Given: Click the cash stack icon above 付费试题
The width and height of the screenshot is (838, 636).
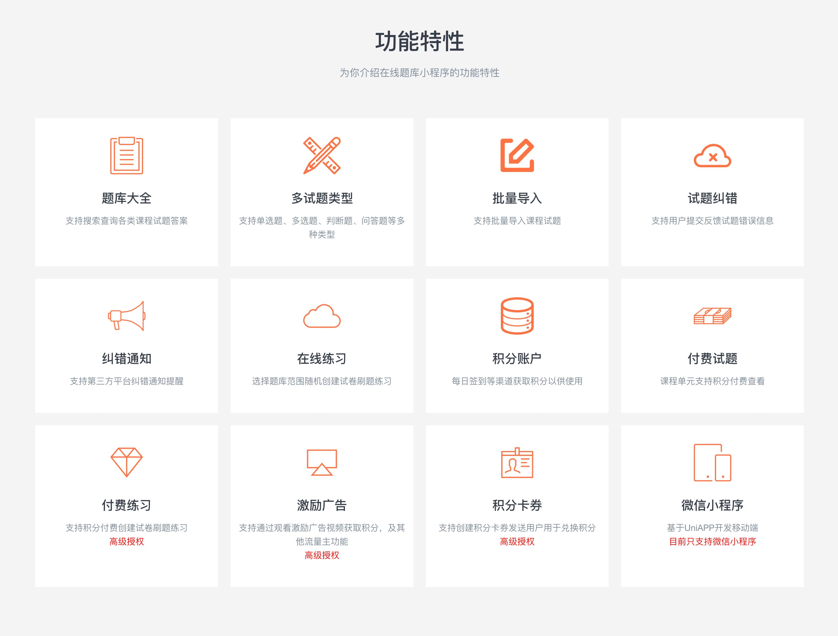Looking at the screenshot, I should pos(712,316).
